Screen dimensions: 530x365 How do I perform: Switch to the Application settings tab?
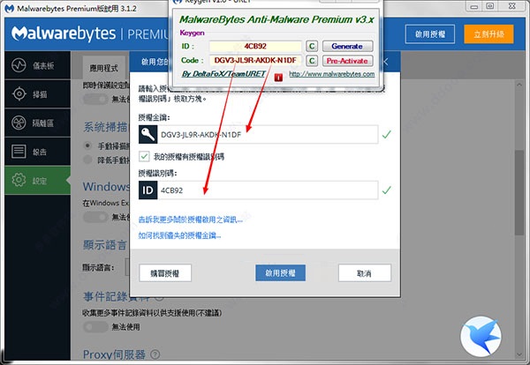point(103,68)
